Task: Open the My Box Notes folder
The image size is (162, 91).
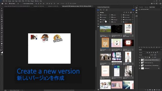Action: tap(127, 20)
